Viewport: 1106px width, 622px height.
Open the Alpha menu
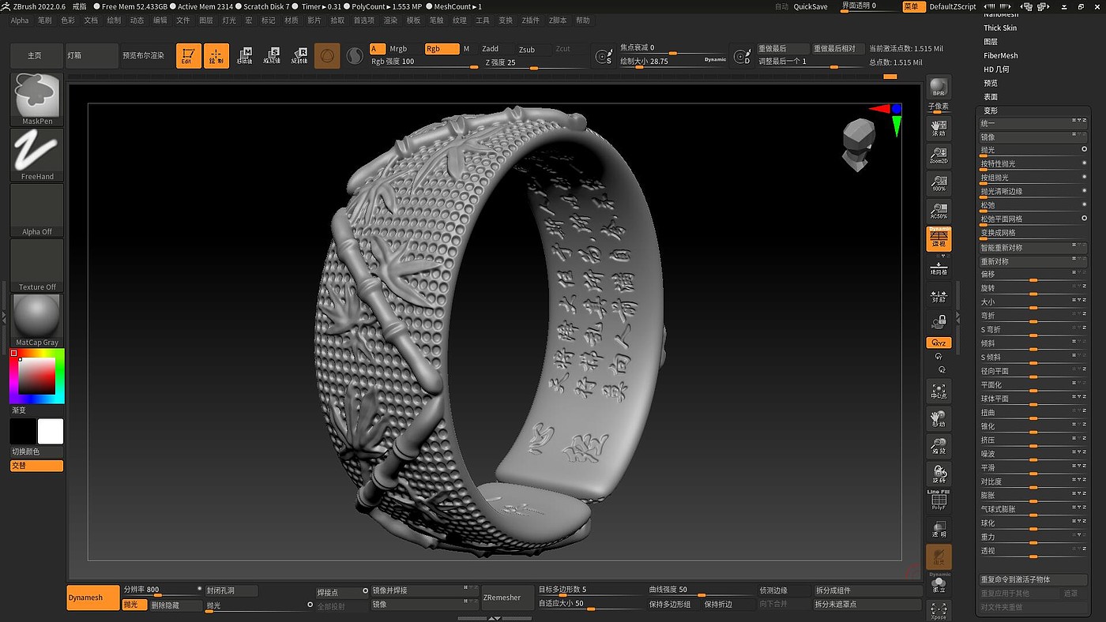20,21
